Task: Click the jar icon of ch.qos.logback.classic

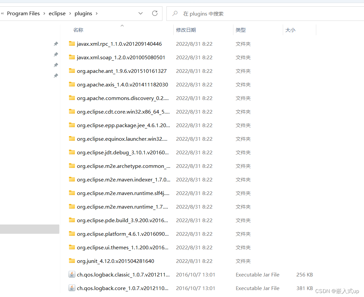Action: coord(72,274)
